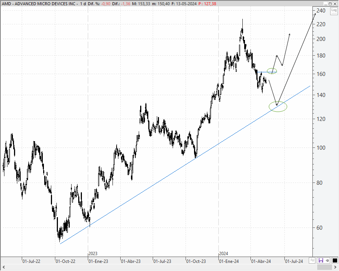
Task: Click the 01-Jul-23 date label
Action: (162, 261)
